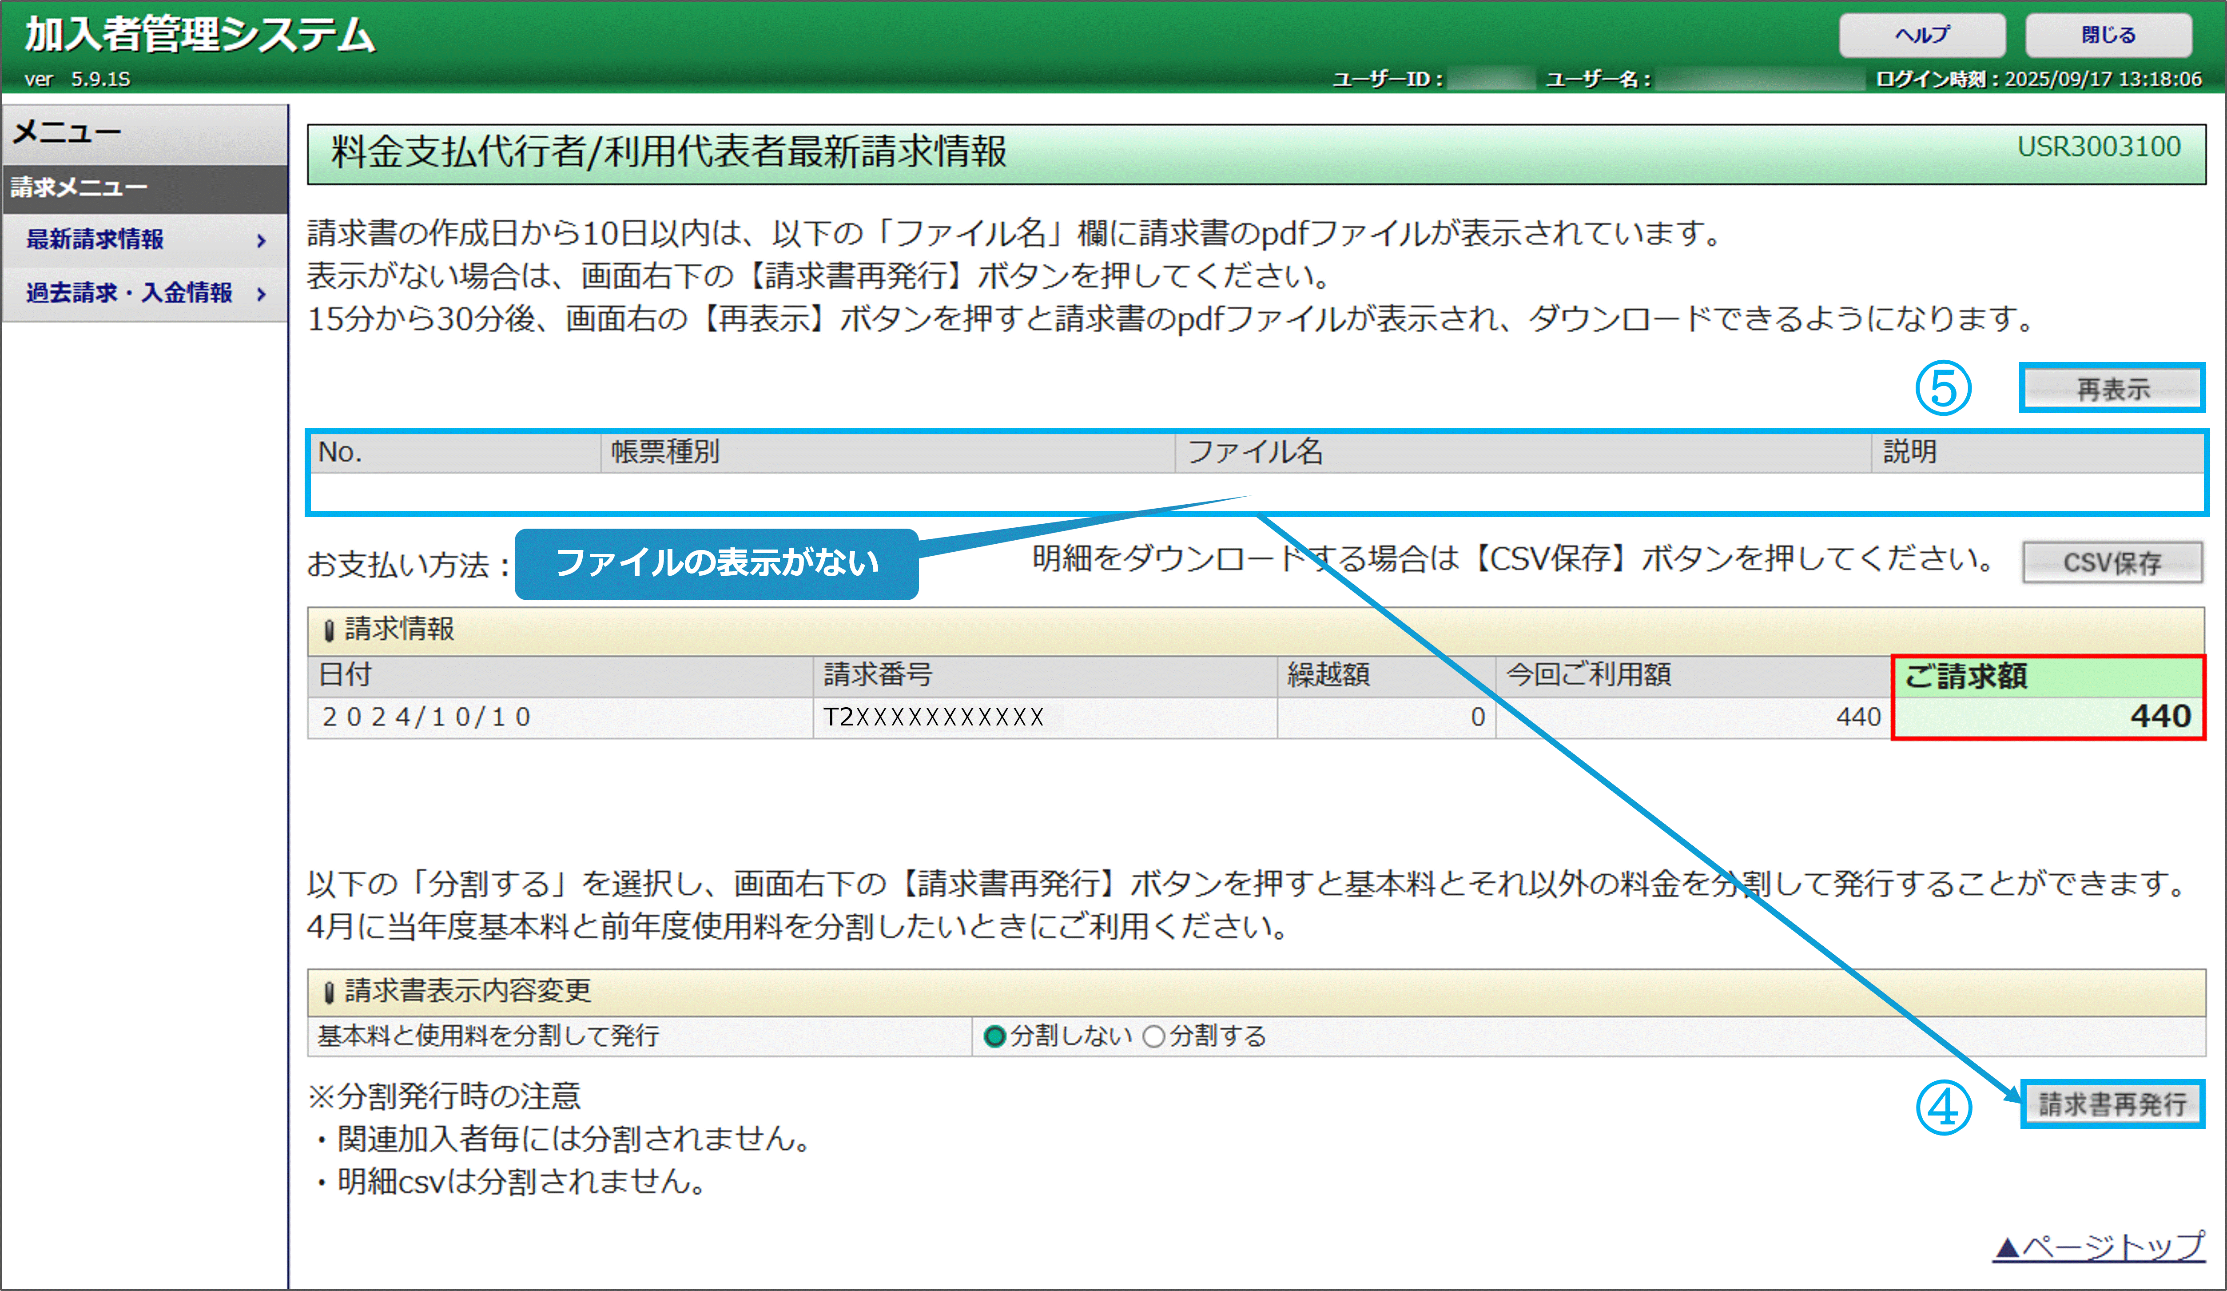Click the chevron next to 過去請求・入金情報

click(x=261, y=293)
